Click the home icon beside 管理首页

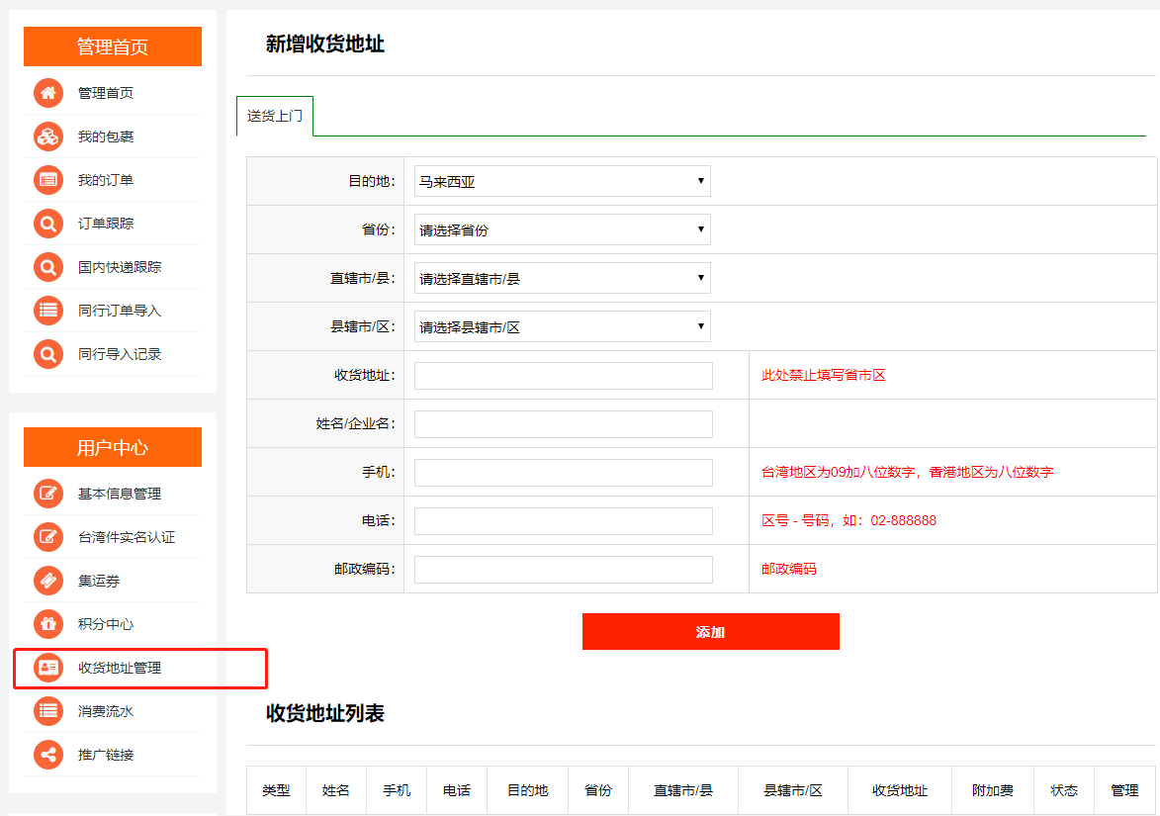click(47, 93)
